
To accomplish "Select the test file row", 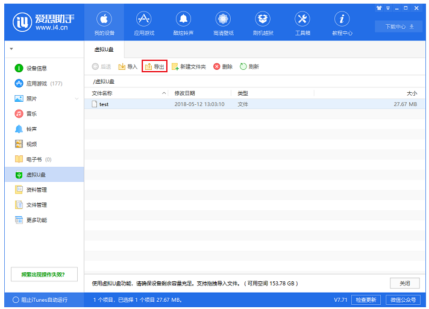I will [x=181, y=104].
